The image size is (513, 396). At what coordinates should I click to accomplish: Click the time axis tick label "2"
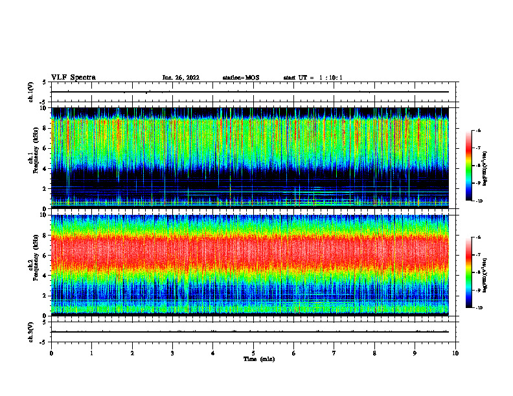point(132,353)
